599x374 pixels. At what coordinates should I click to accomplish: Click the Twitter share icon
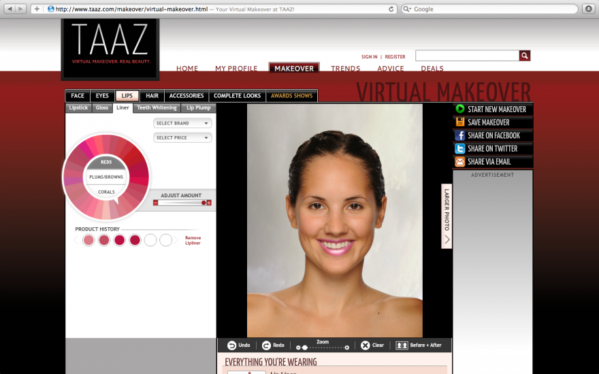(x=460, y=148)
